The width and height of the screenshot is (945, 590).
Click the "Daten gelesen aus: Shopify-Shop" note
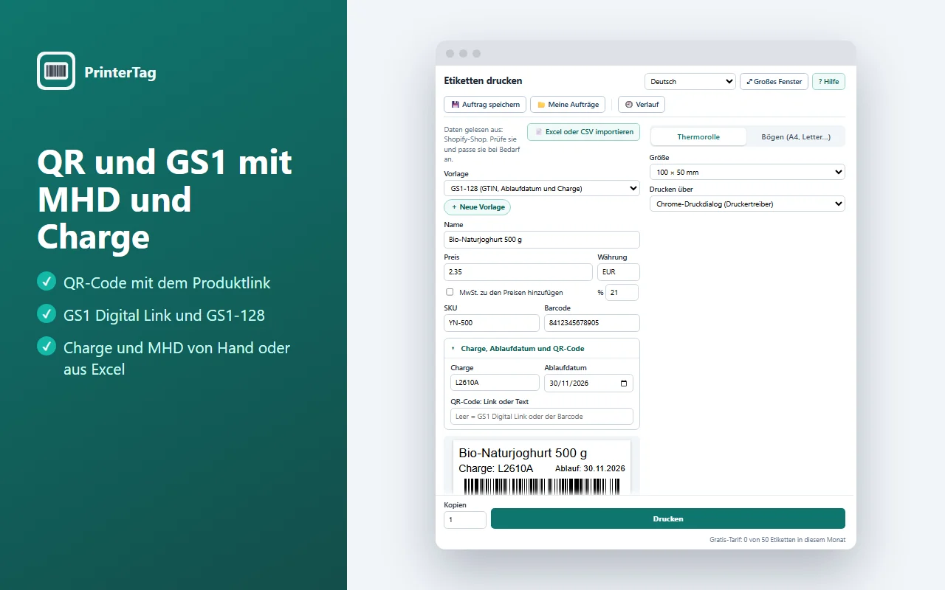pos(483,145)
